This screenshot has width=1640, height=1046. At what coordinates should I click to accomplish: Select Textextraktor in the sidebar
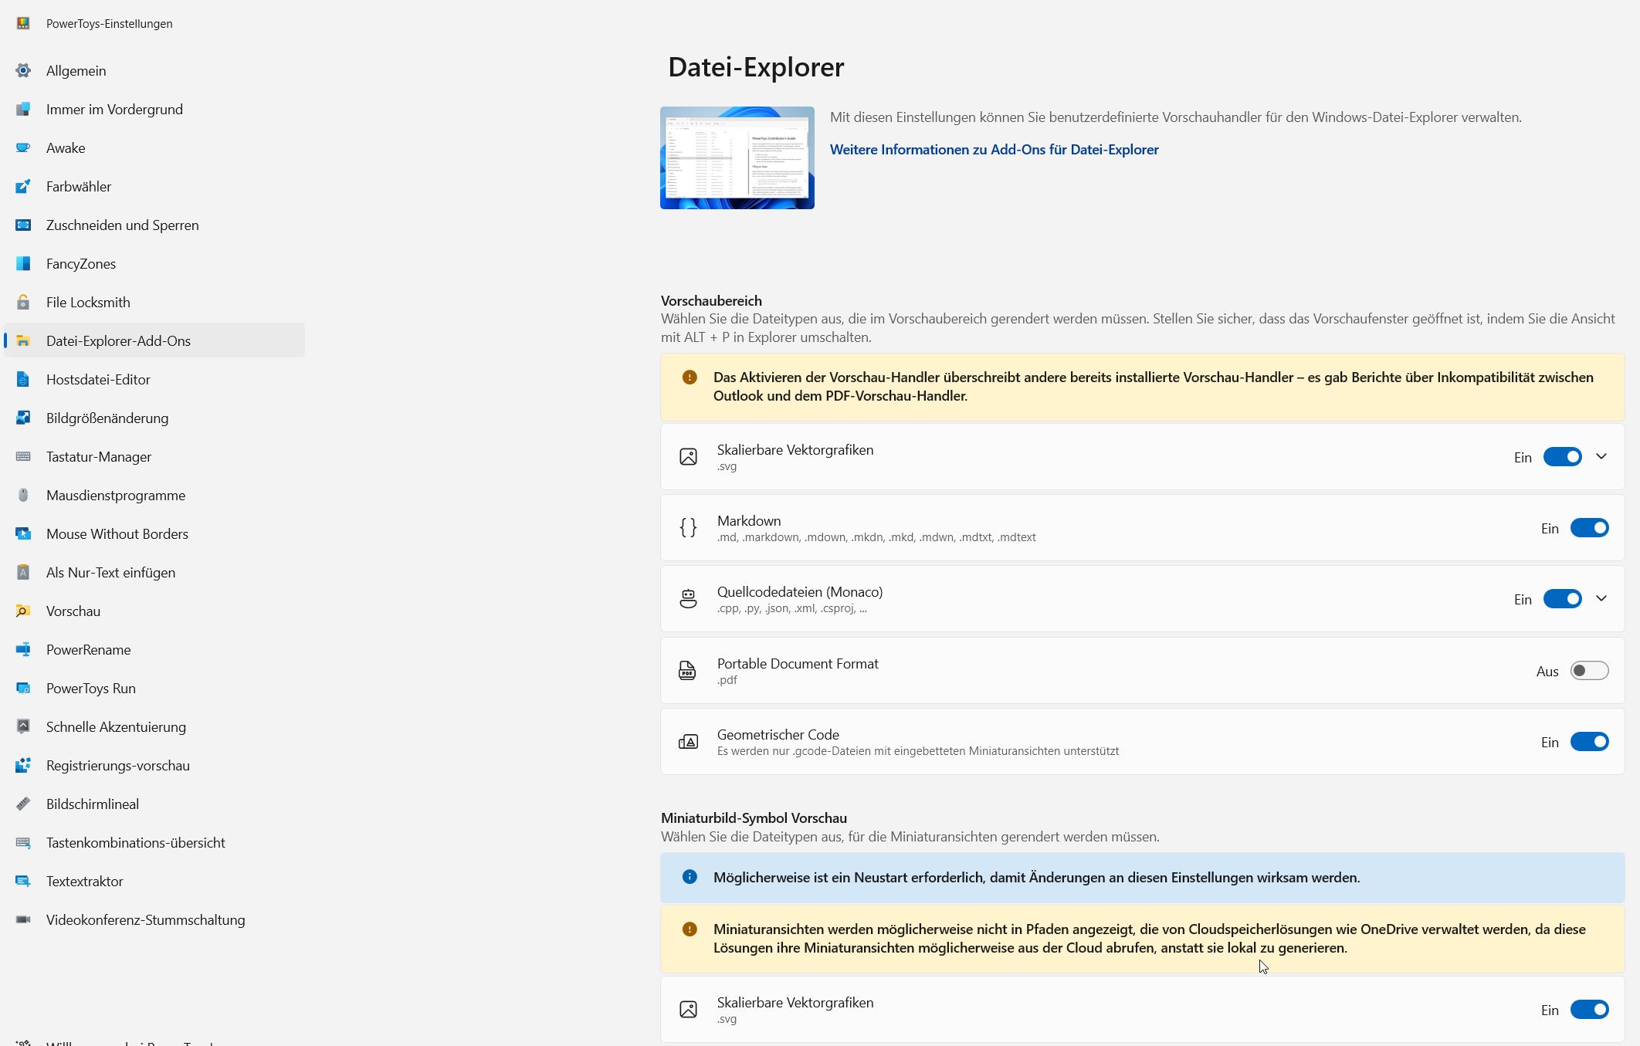pos(84,882)
